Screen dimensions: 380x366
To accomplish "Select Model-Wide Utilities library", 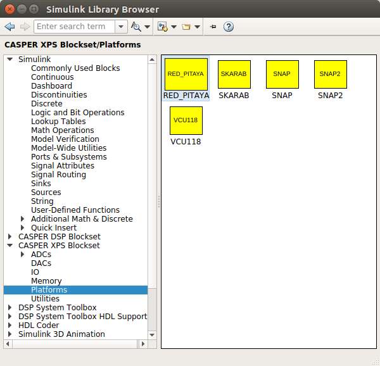I will tap(69, 148).
